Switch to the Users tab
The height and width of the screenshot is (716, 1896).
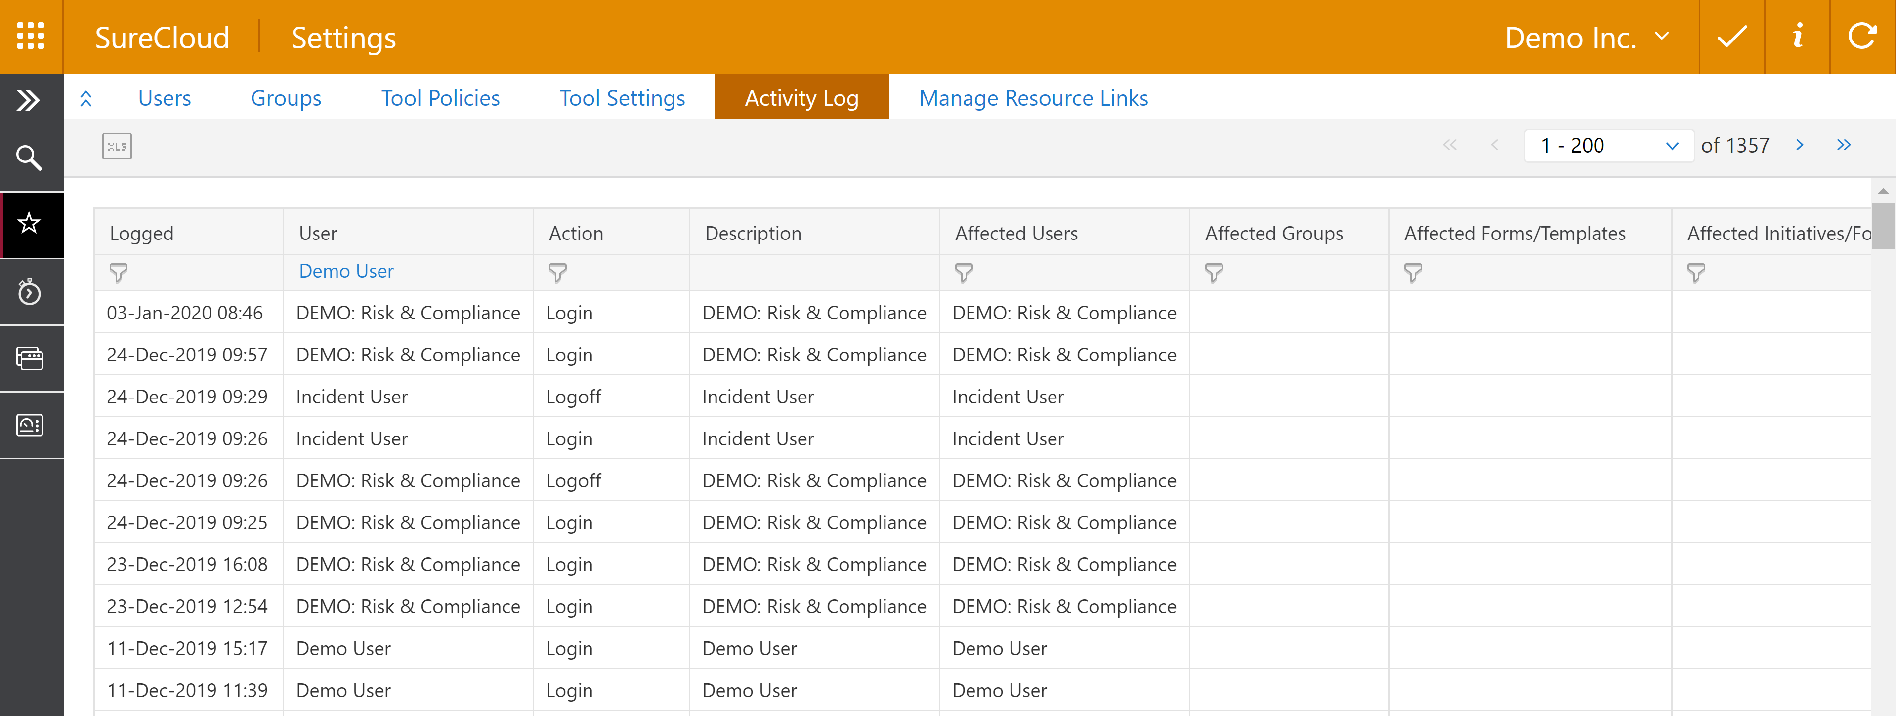[164, 98]
